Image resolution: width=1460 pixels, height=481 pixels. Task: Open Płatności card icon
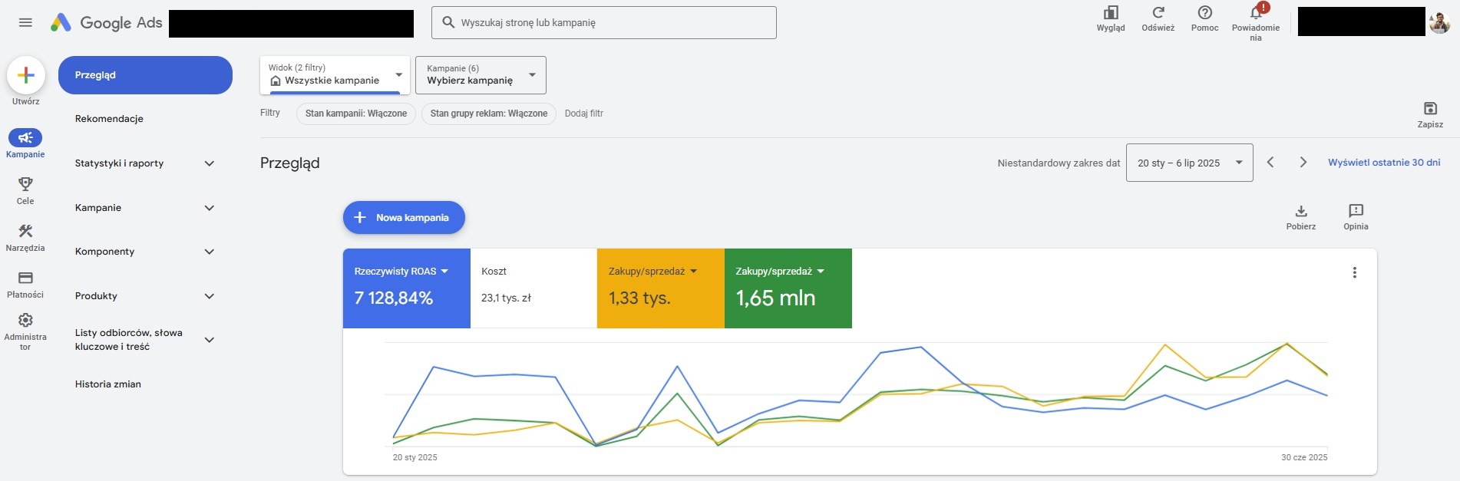(25, 278)
